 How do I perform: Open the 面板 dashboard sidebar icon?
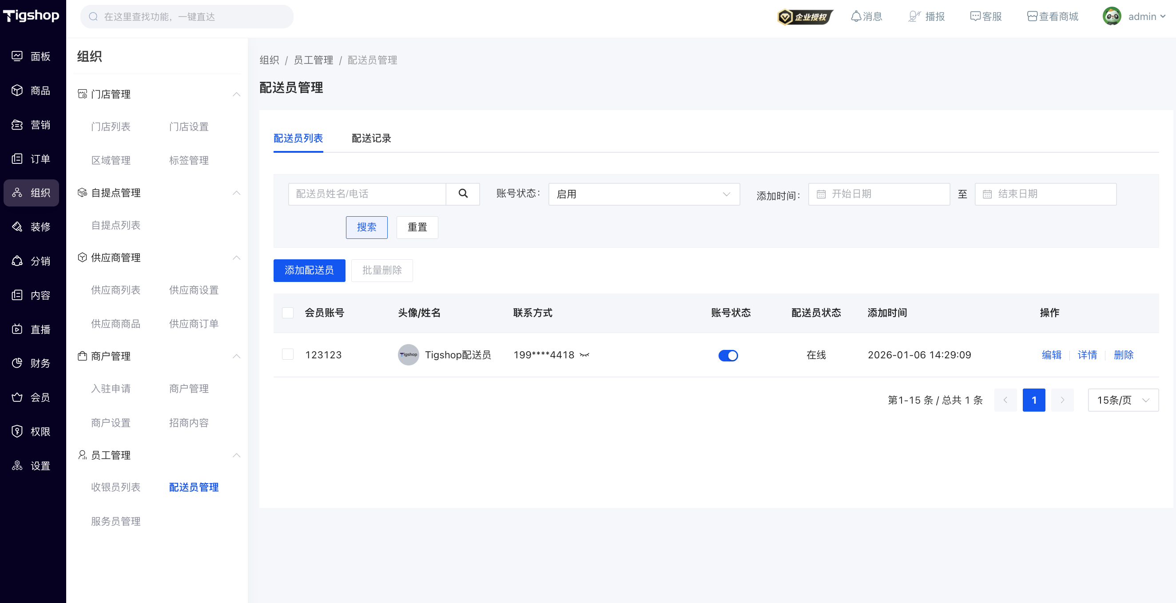[17, 56]
